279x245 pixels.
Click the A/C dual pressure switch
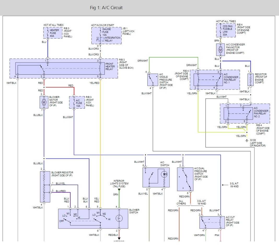tap(185, 179)
